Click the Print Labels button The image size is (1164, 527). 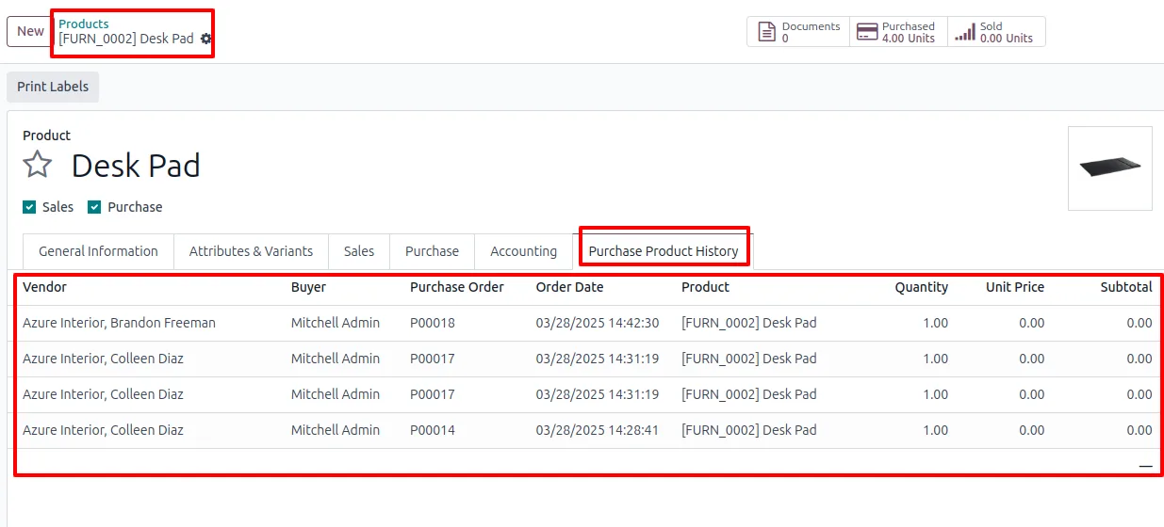coord(53,87)
